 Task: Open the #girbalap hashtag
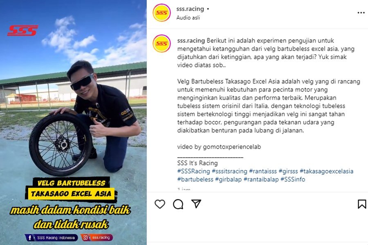(228, 179)
